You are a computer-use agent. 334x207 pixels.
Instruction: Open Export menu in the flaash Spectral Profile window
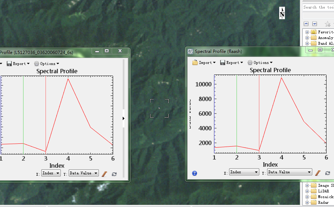point(232,62)
